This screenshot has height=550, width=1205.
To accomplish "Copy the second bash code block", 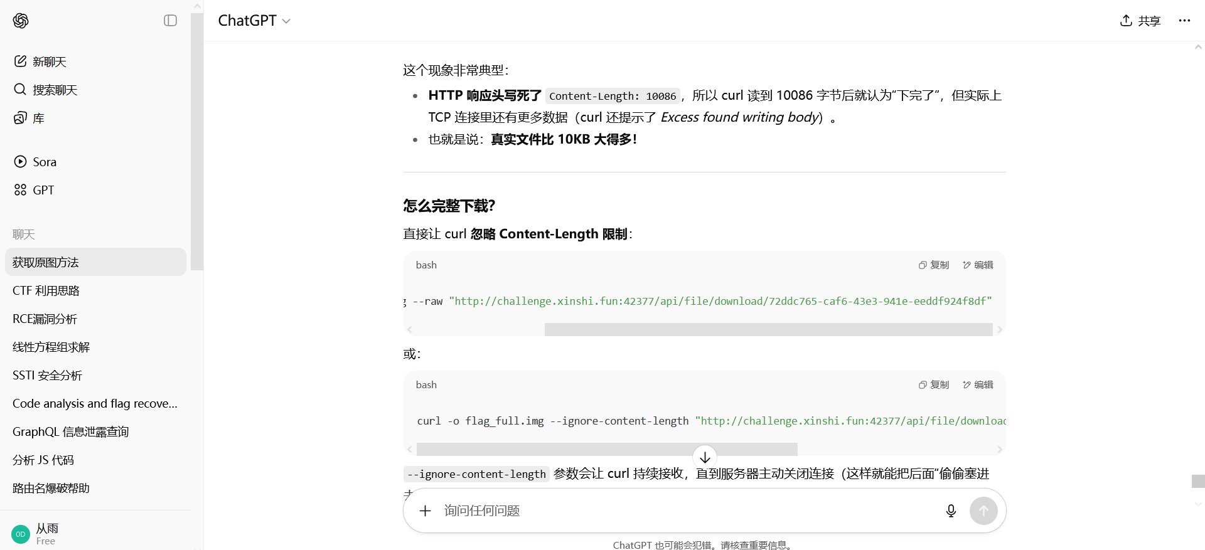I will tap(934, 385).
